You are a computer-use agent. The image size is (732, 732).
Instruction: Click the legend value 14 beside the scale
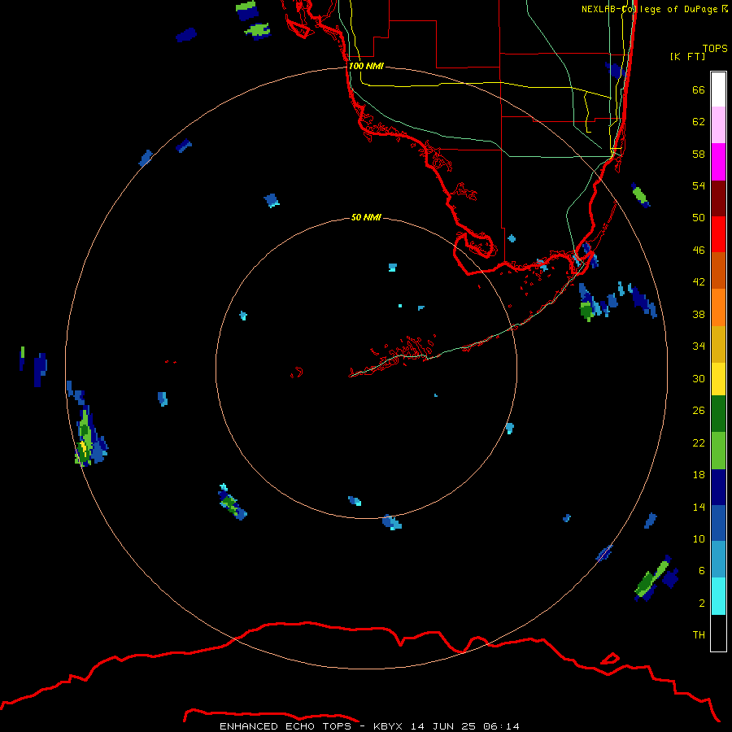(x=699, y=507)
